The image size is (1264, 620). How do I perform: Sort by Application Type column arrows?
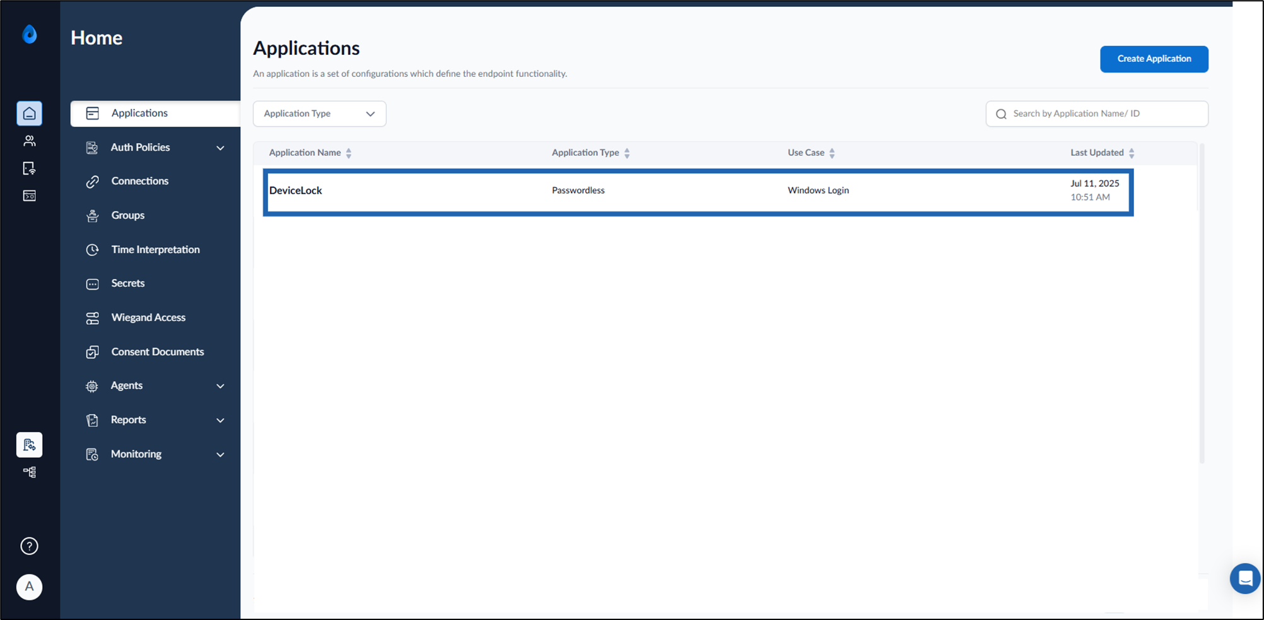(627, 153)
